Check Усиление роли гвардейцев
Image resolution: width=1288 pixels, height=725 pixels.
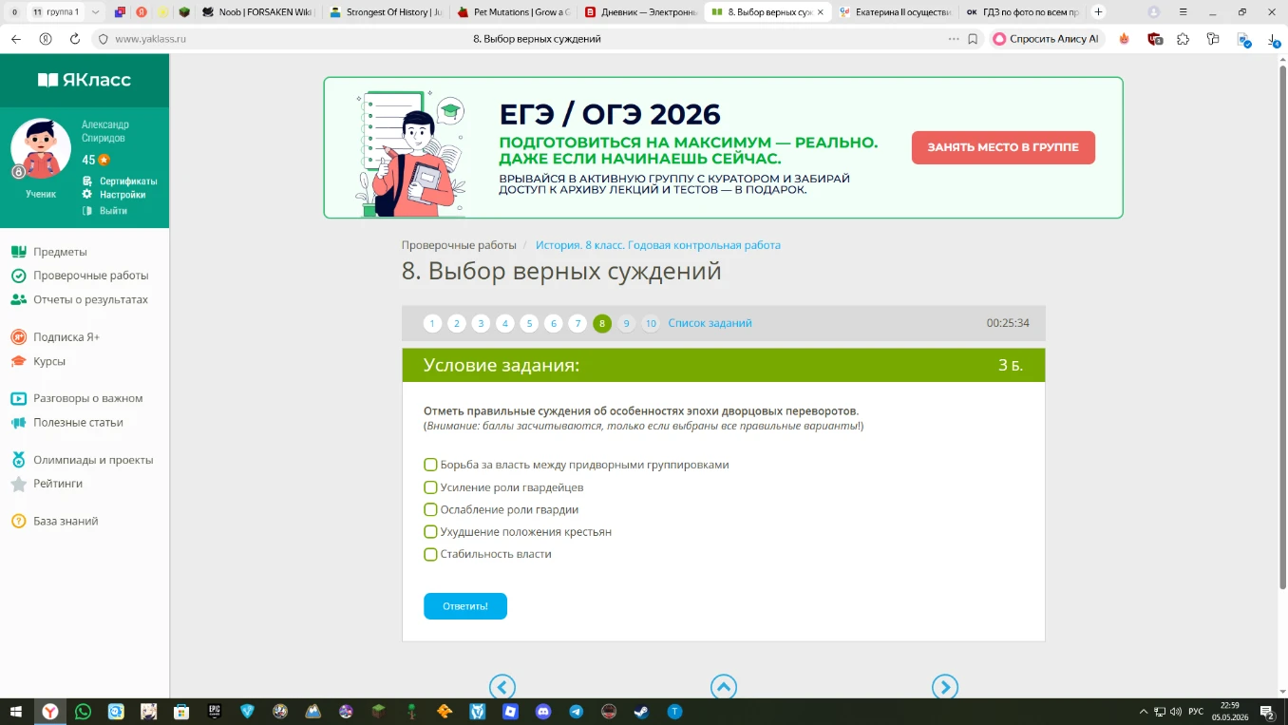point(430,487)
